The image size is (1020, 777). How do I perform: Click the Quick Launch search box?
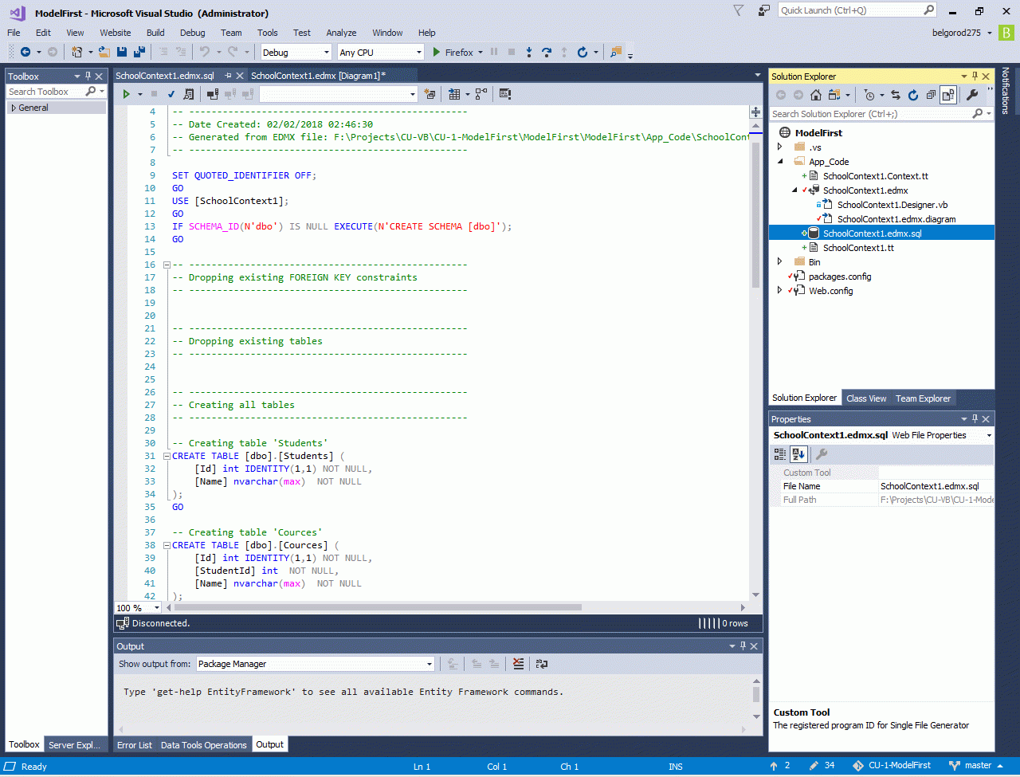[x=857, y=10]
